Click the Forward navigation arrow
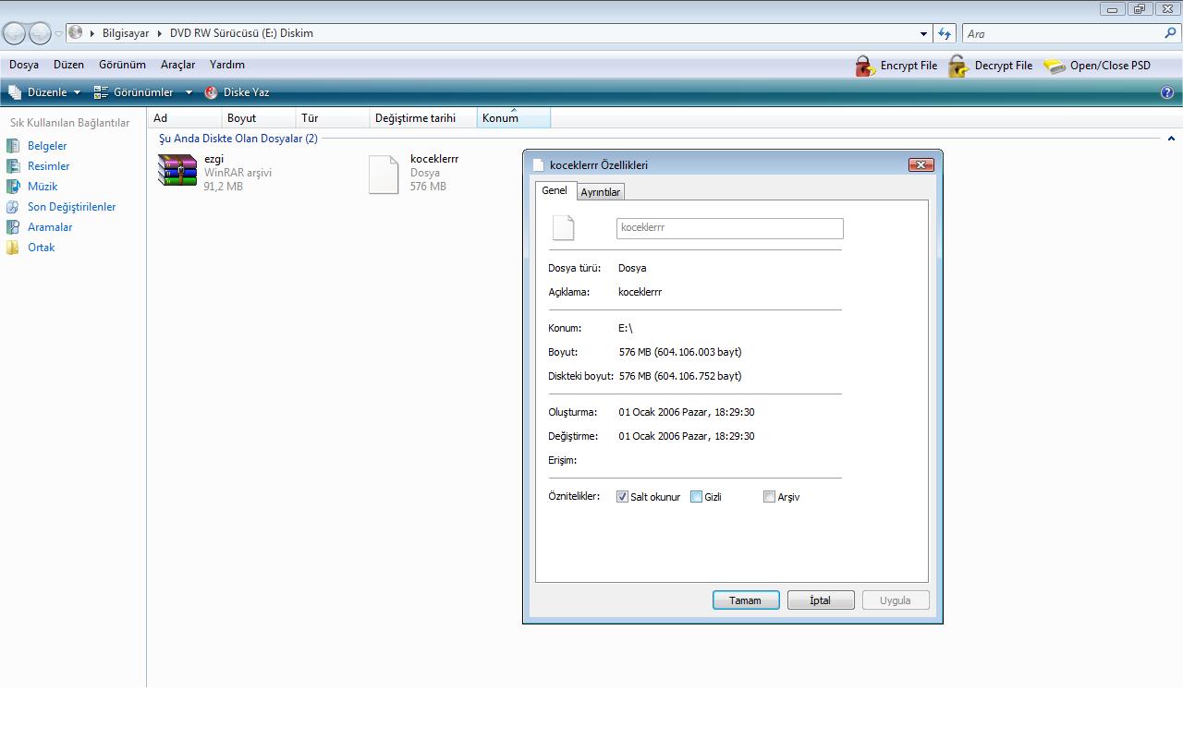This screenshot has height=739, width=1183. point(40,33)
